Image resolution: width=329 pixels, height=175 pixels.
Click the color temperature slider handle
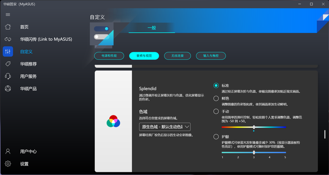(x=254, y=127)
